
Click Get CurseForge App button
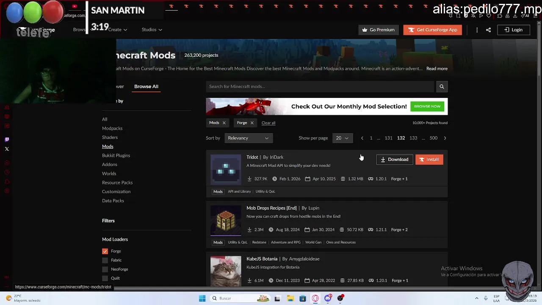(432, 30)
